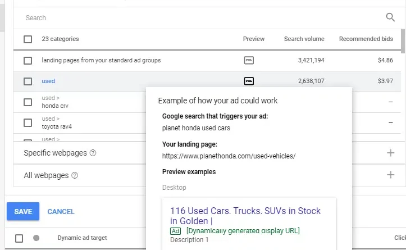Sort by Search volume column header
This screenshot has height=250, width=406.
[304, 39]
